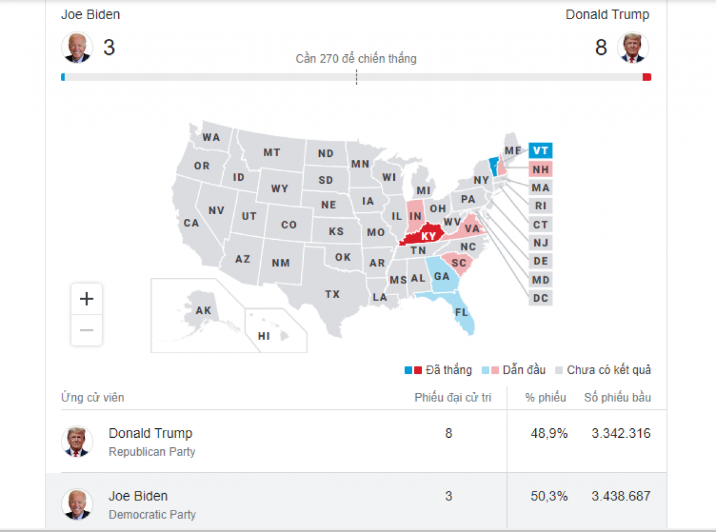Viewport: 716px width, 532px height.
Task: Select Texas on the map
Action: tap(332, 294)
